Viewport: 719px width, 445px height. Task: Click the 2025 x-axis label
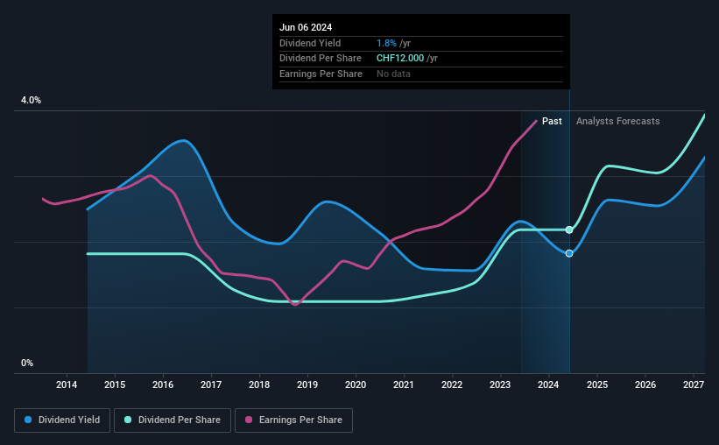[x=597, y=385]
